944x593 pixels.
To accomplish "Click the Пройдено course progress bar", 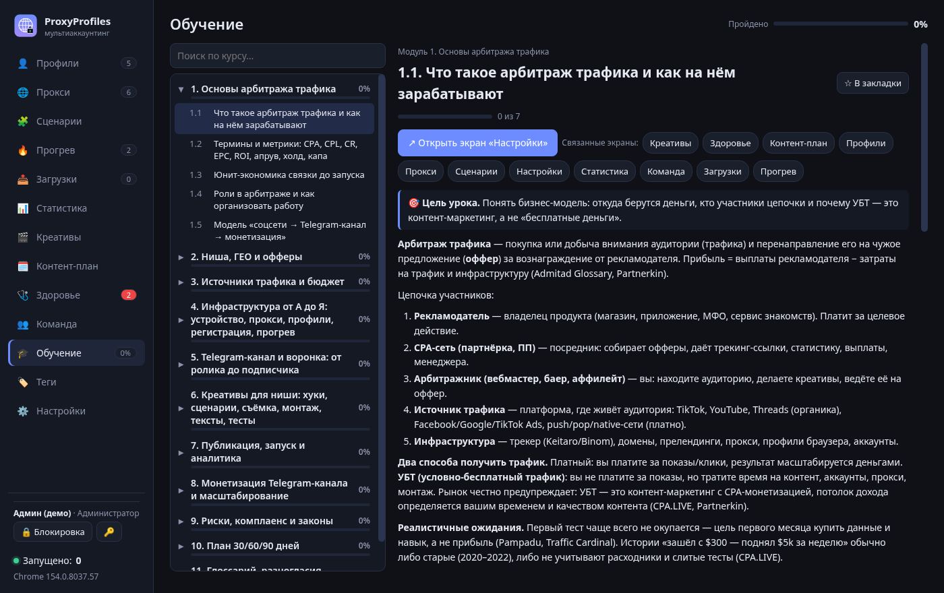I will 841,24.
